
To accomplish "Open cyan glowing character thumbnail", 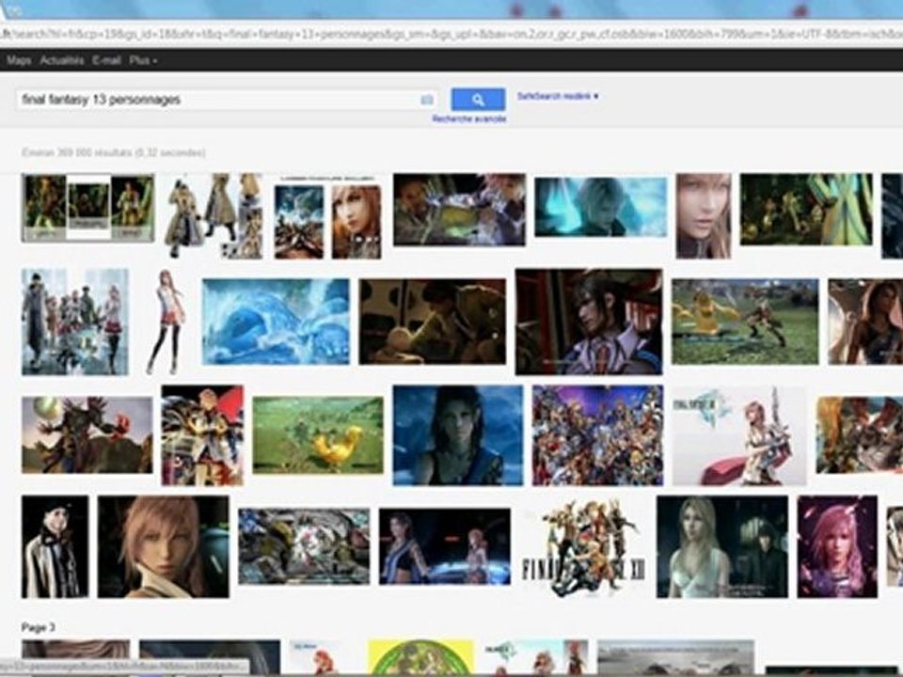I will 601,207.
